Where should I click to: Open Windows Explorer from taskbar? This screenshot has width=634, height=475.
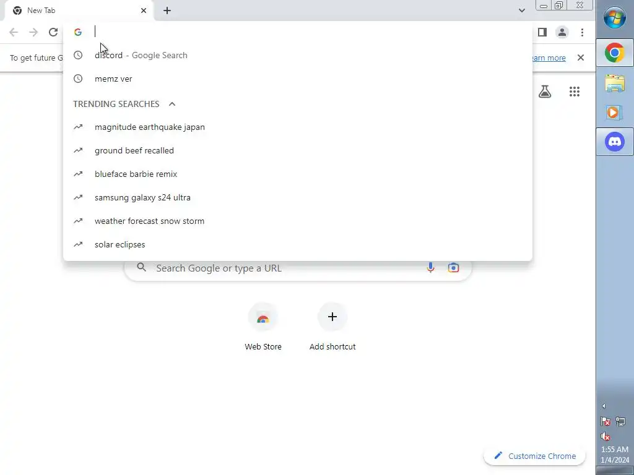(615, 83)
